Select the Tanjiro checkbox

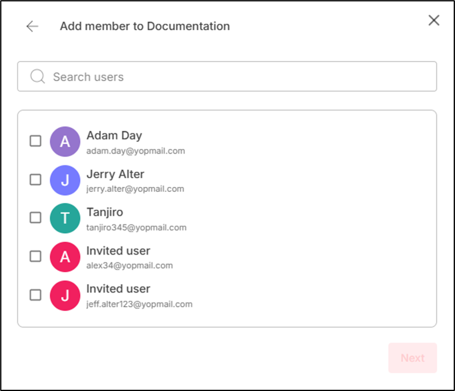point(35,218)
